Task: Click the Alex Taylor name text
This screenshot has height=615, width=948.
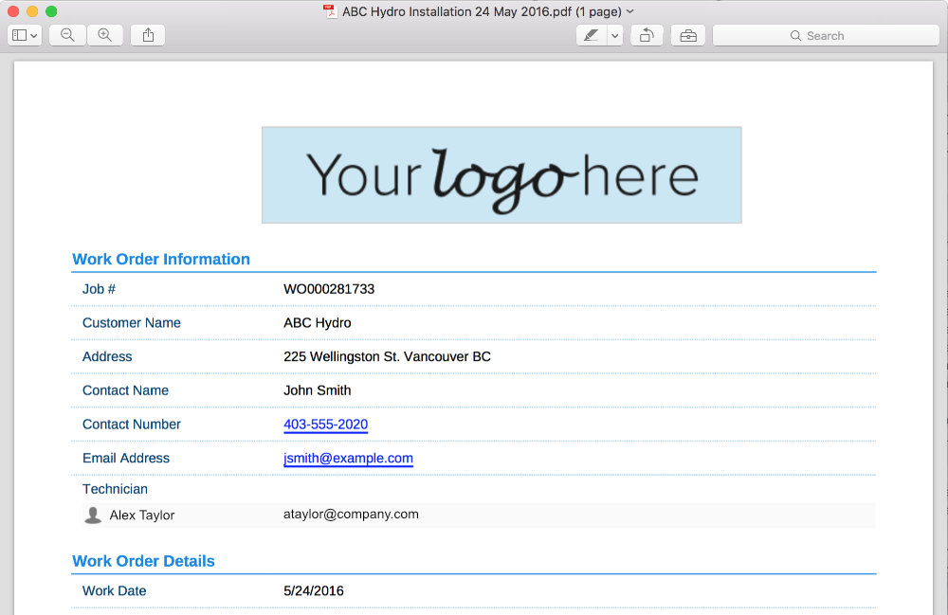Action: 142,516
